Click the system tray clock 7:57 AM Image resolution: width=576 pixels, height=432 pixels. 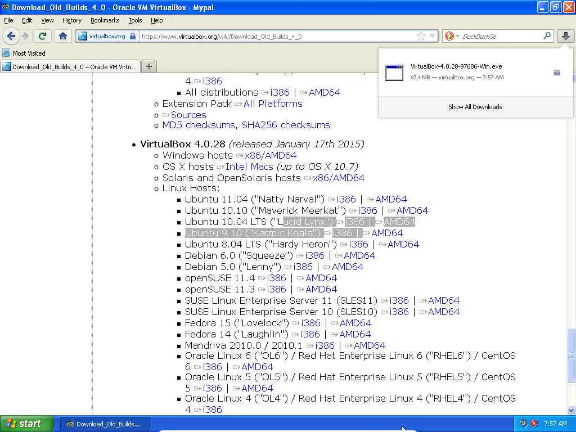coord(555,424)
